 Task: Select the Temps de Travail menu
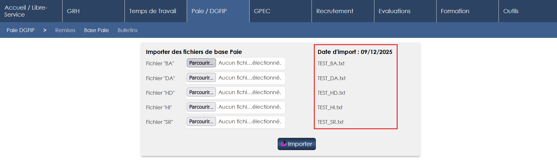153,11
